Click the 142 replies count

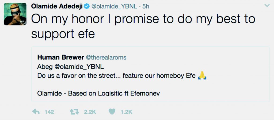click(x=49, y=112)
